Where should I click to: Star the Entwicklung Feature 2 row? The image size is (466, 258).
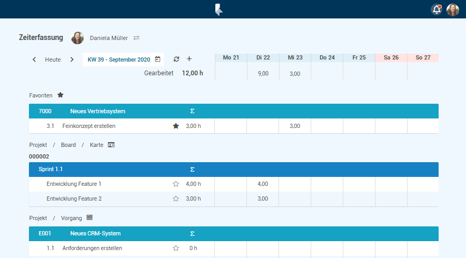point(176,199)
